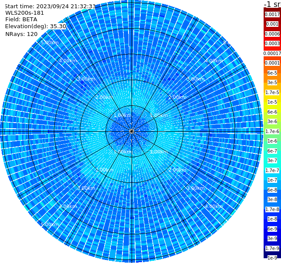The image size is (281, 263).
Task: Select the 1.7e-6 colorbar label
Action: [272, 131]
